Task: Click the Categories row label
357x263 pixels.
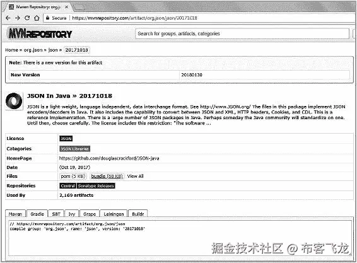Action: click(19, 149)
